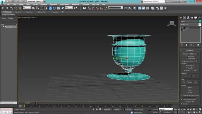Toggle Window/Crossing selection mode icon
This screenshot has width=202, height=114.
tap(45, 8)
